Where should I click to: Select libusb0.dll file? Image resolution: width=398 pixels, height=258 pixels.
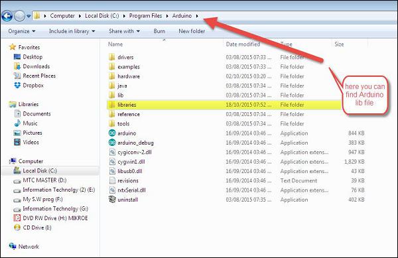[130, 171]
